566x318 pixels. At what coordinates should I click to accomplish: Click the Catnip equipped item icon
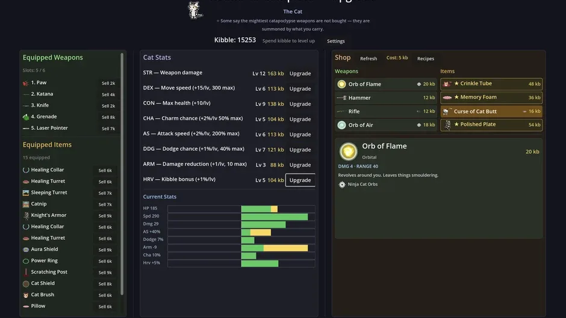[x=26, y=204]
